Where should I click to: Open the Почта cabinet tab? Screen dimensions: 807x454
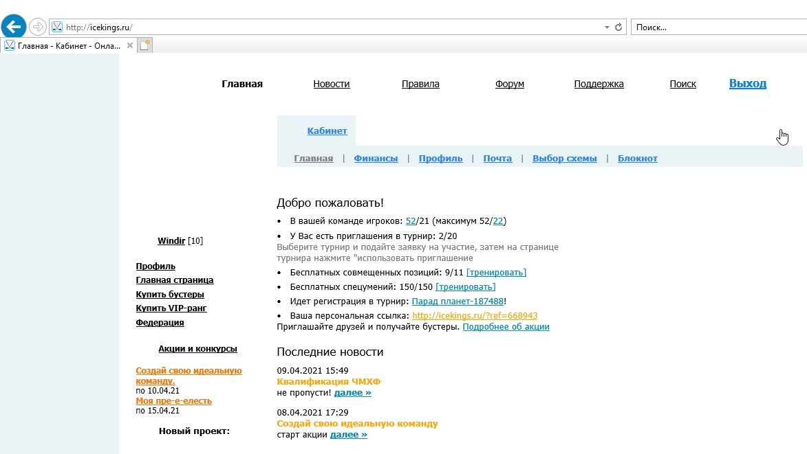[497, 158]
